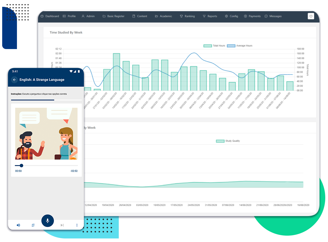Image resolution: width=328 pixels, height=242 pixels.
Task: Go back from 'English: A Strange Language'
Action: [x=14, y=80]
